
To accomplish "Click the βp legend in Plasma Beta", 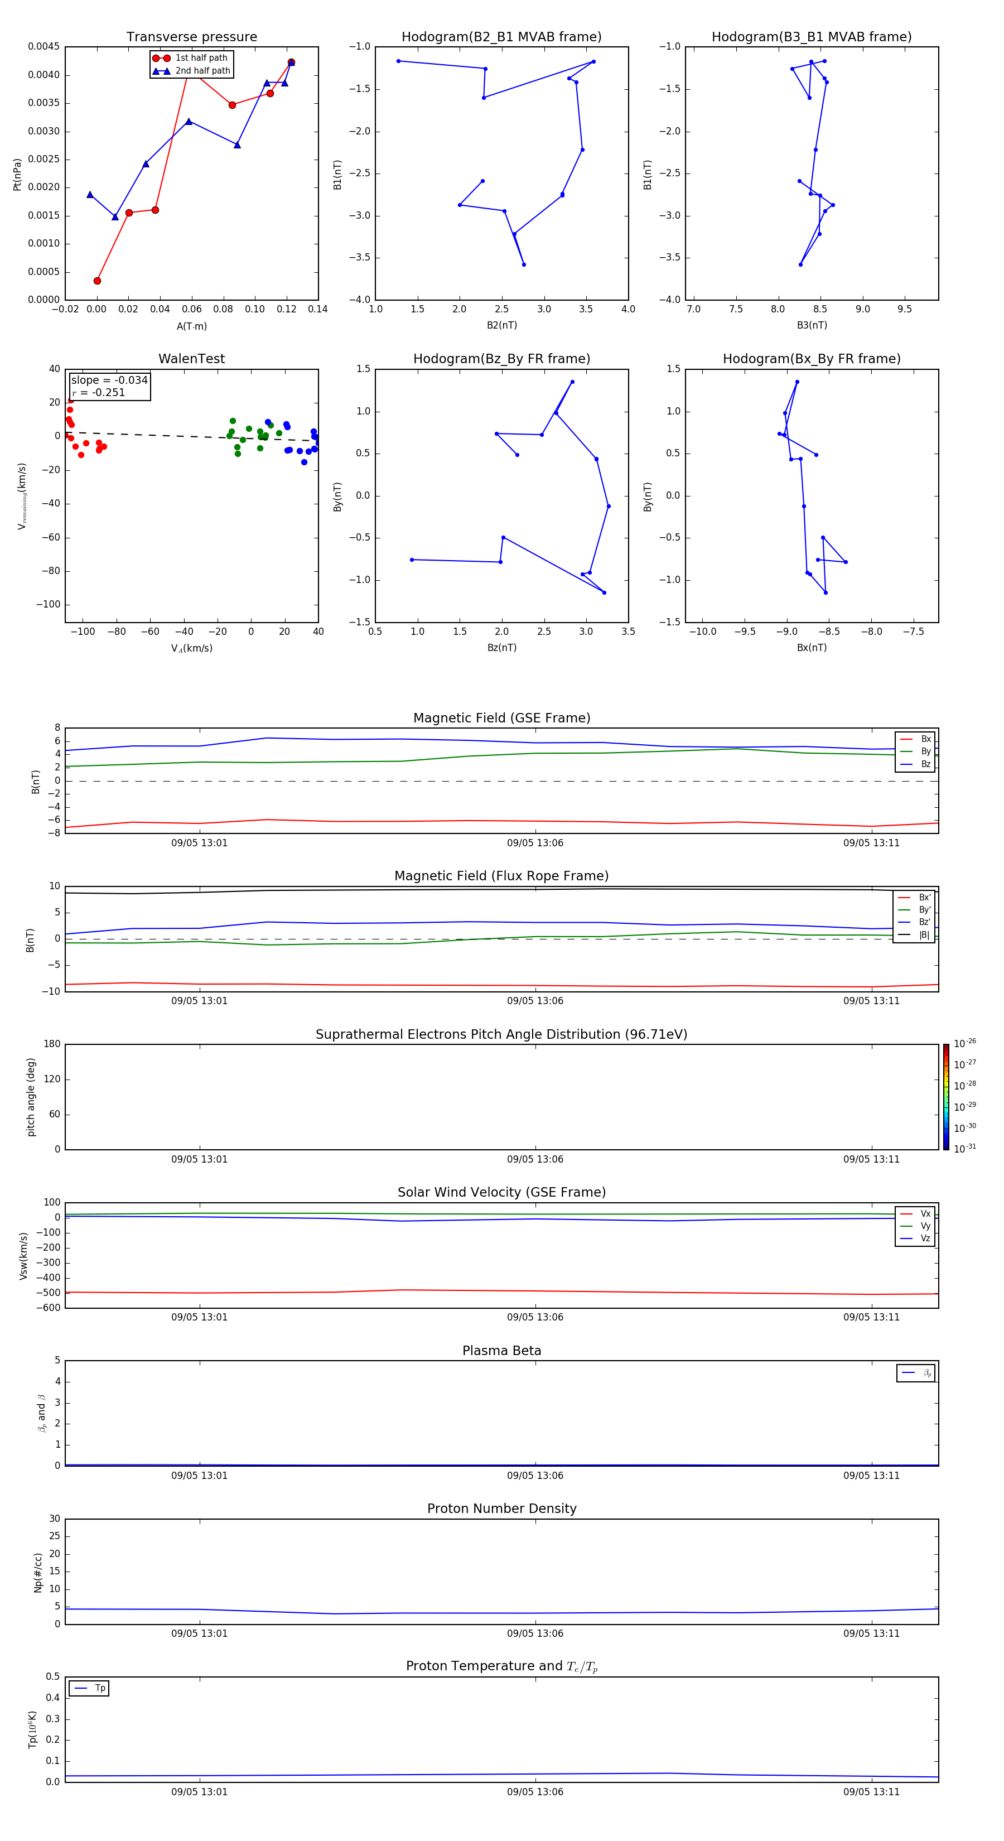I will point(916,1373).
